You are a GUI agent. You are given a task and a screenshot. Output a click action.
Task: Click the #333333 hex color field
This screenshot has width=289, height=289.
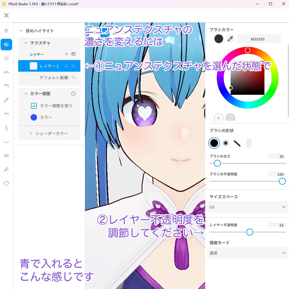point(259,39)
